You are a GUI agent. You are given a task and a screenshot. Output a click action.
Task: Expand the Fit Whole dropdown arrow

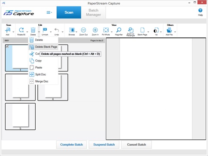tap(112, 32)
